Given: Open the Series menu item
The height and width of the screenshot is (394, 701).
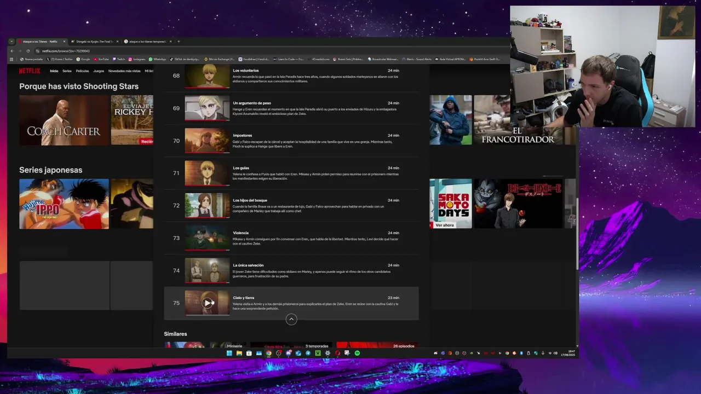Looking at the screenshot, I should (x=67, y=71).
